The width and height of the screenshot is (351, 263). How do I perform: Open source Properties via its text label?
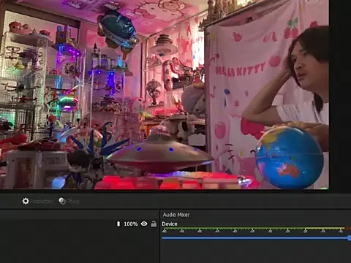pyautogui.click(x=42, y=202)
